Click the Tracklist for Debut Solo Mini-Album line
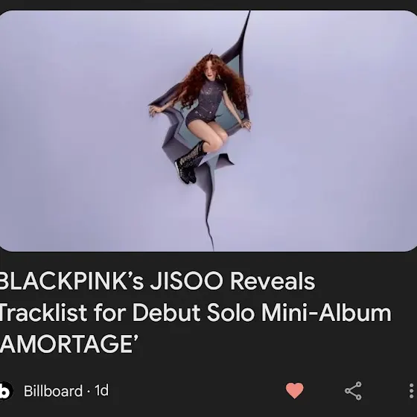 point(195,313)
